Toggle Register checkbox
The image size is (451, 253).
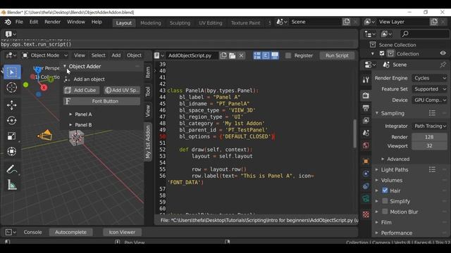tap(288, 56)
